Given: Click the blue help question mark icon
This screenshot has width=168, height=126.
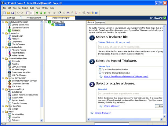Looking at the screenshot, I should [x=96, y=13].
